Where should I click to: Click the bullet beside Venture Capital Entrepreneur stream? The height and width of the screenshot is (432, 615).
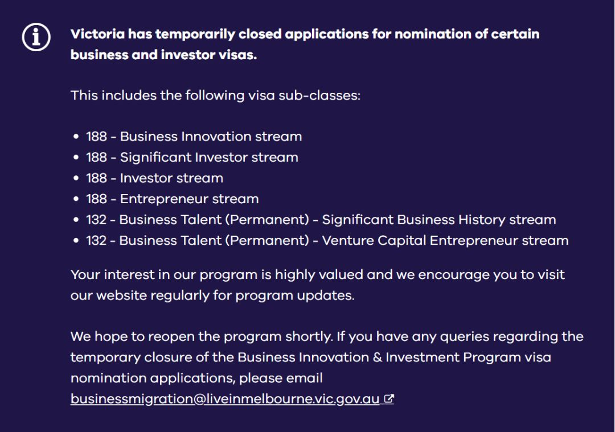[76, 241]
